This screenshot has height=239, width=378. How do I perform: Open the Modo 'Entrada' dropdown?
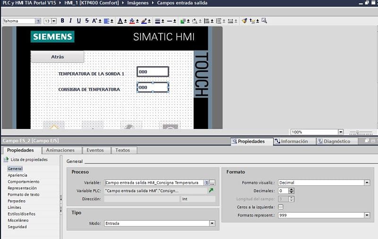[x=212, y=223]
